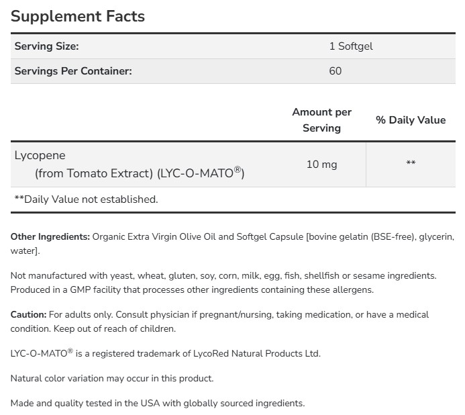The height and width of the screenshot is (415, 465).
Task: Click the Made and quality tested line
Action: (x=158, y=403)
